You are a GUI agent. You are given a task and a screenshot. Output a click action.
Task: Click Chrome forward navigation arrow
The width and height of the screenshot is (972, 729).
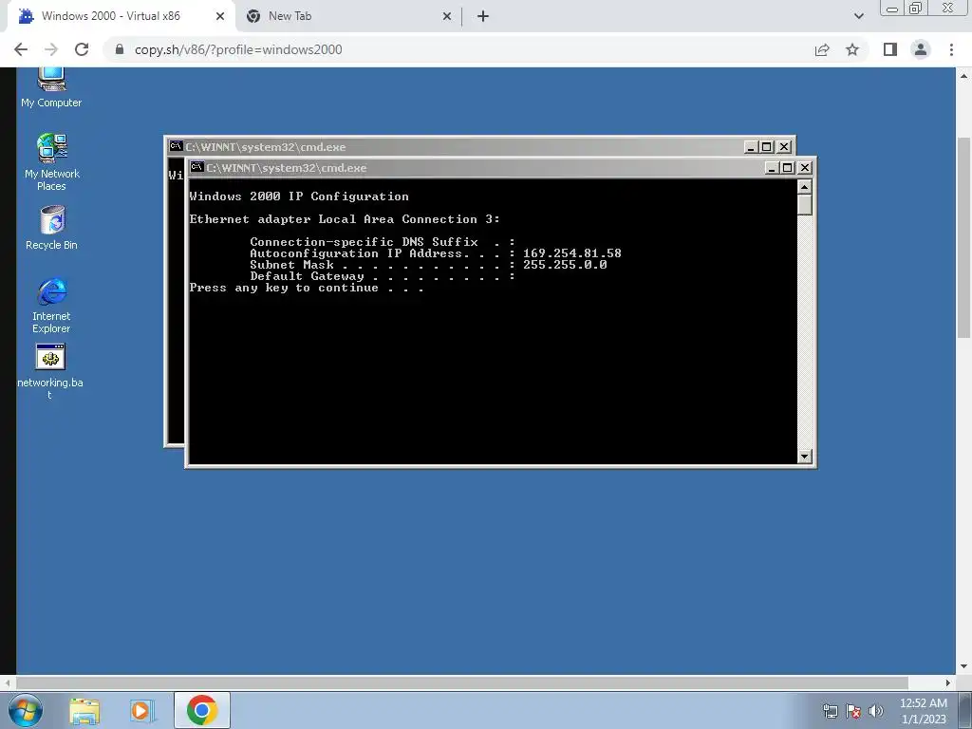click(51, 49)
